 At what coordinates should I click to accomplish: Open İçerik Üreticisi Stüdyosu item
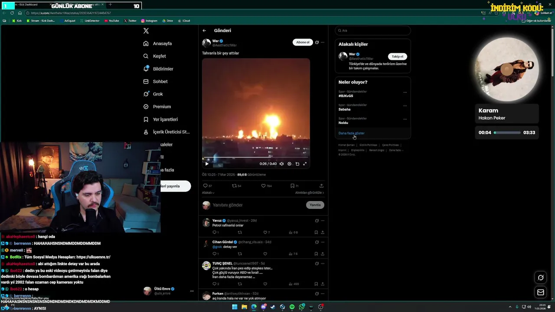pyautogui.click(x=166, y=132)
